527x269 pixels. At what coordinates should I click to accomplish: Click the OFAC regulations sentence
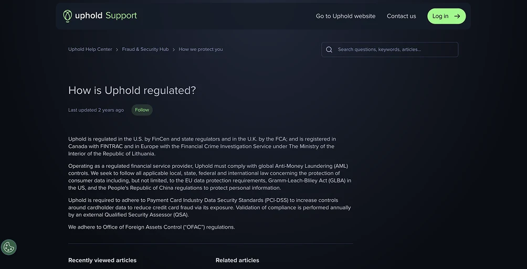[x=152, y=227]
